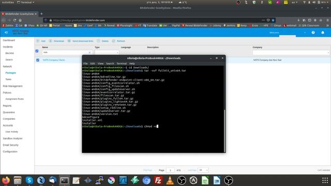
Task: Click Send download links button
Action: pyautogui.click(x=81, y=41)
